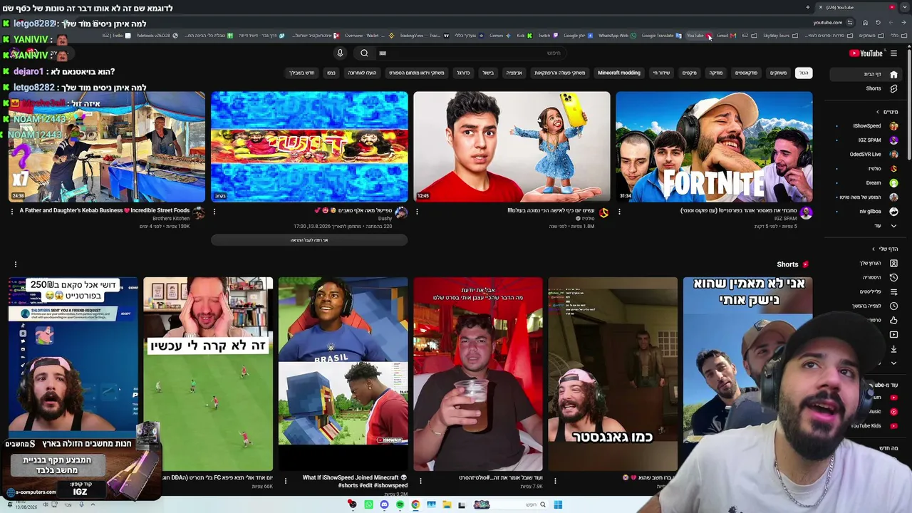The image size is (912, 513).
Task: Open the הדף שלי section header
Action: 886,249
